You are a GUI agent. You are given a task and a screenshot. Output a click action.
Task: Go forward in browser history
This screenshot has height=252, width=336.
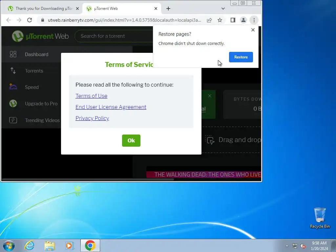[19, 20]
